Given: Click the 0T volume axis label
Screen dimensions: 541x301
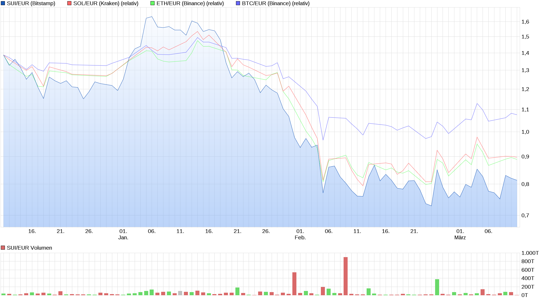Looking at the screenshot, I should click(x=525, y=295).
